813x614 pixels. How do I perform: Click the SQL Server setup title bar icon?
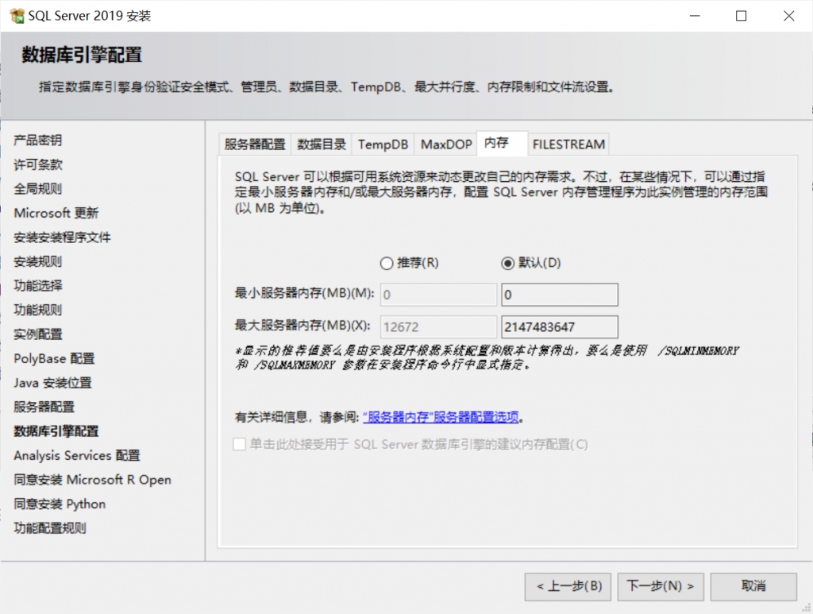point(16,16)
